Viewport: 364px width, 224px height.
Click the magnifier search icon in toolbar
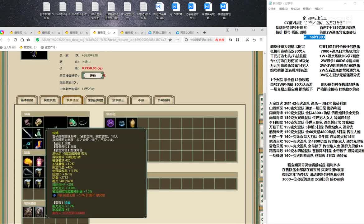point(186,40)
